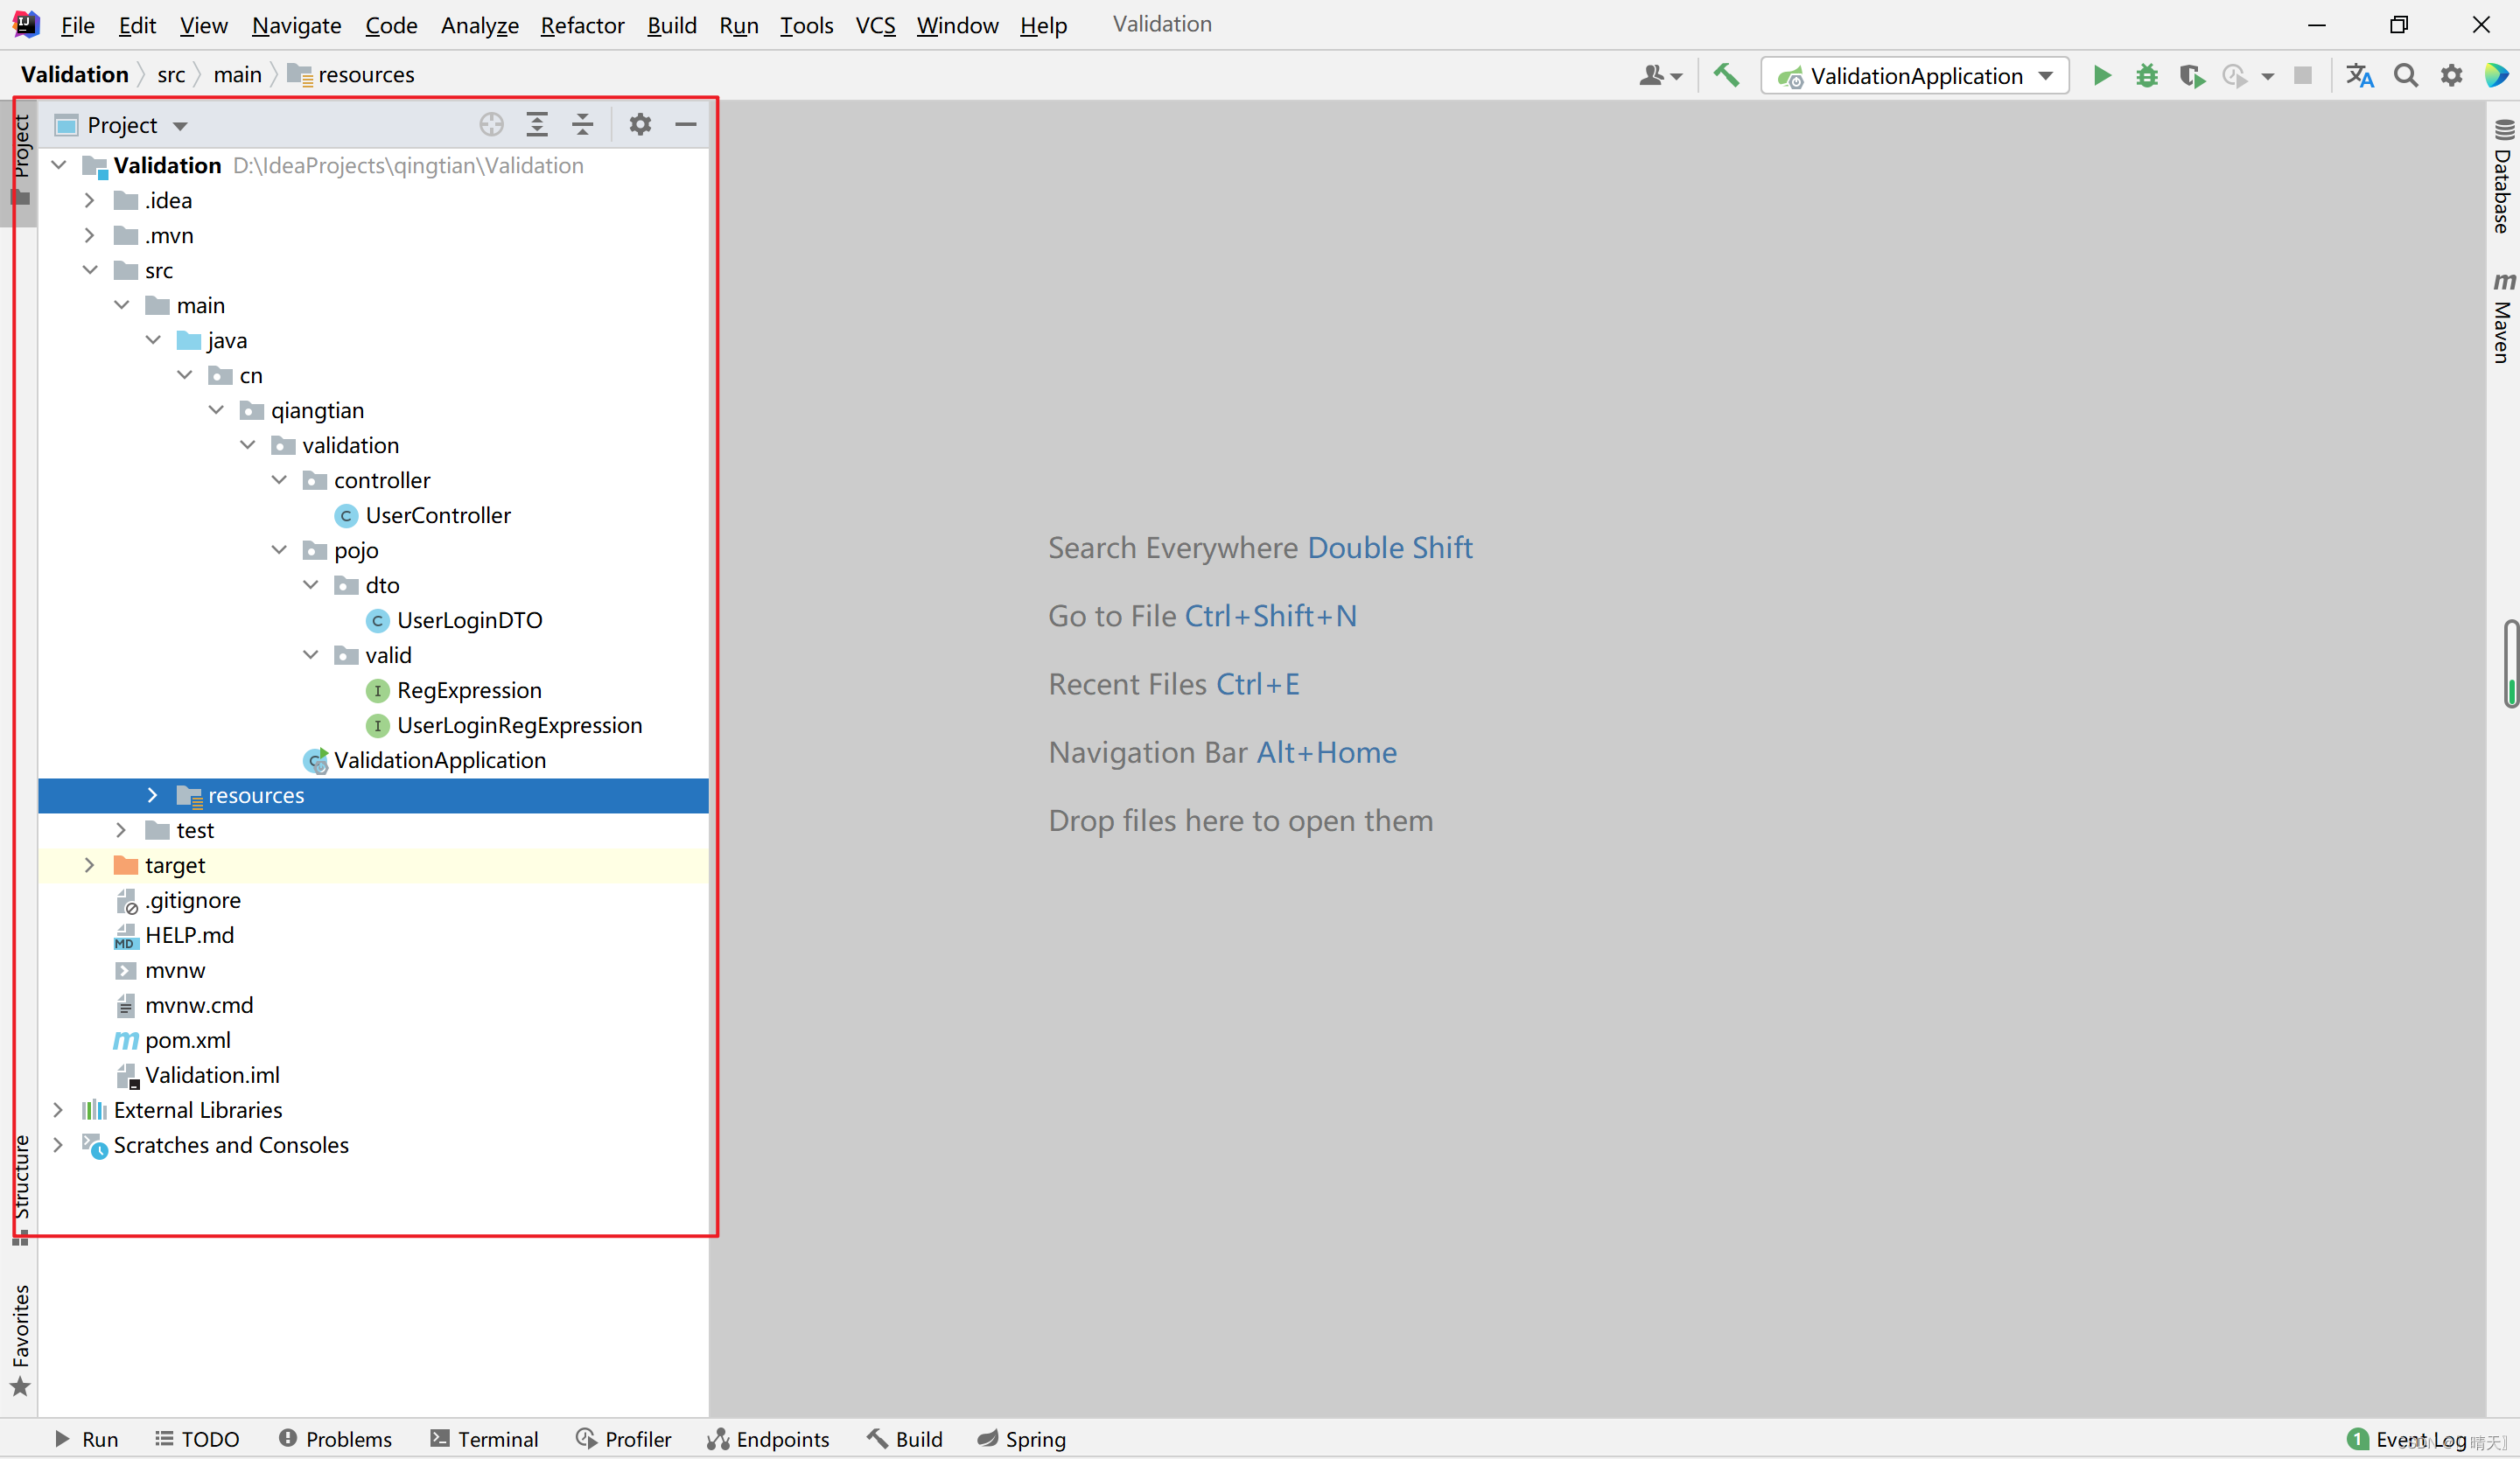Select the UserLoginDTO class file
This screenshot has height=1459, width=2520.
click(x=469, y=620)
